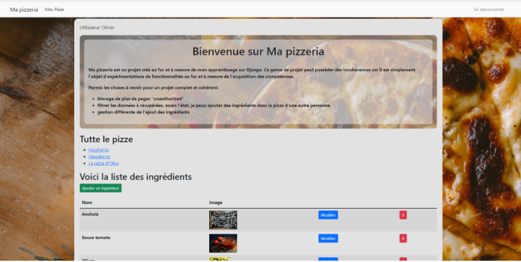
Task: Click the Image column header
Action: pos(216,202)
